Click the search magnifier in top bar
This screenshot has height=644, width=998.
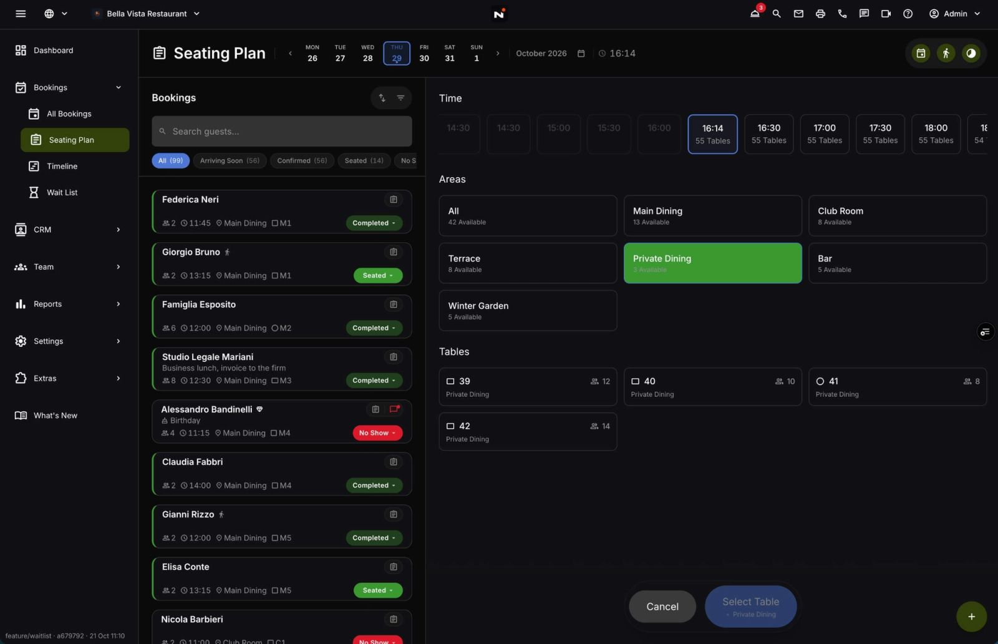777,14
